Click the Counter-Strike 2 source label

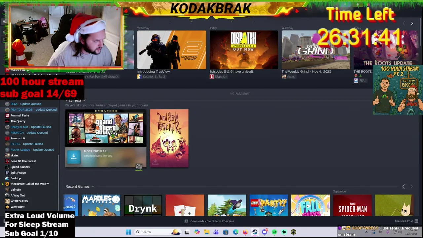click(154, 77)
